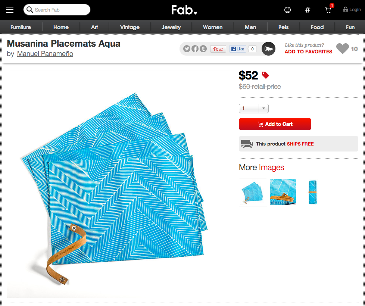
Task: Click the Add to Cart button
Action: click(275, 124)
